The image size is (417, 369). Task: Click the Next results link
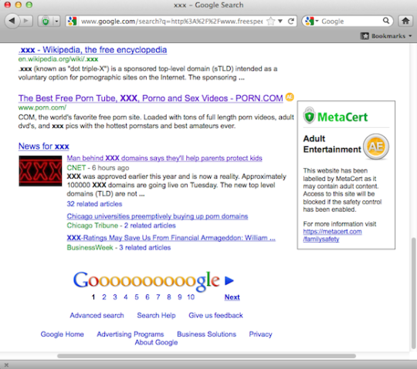232,297
